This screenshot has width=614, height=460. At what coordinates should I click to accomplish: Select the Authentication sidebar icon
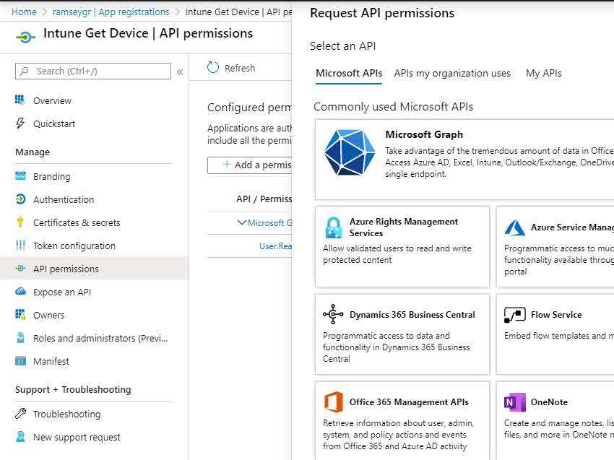click(21, 199)
